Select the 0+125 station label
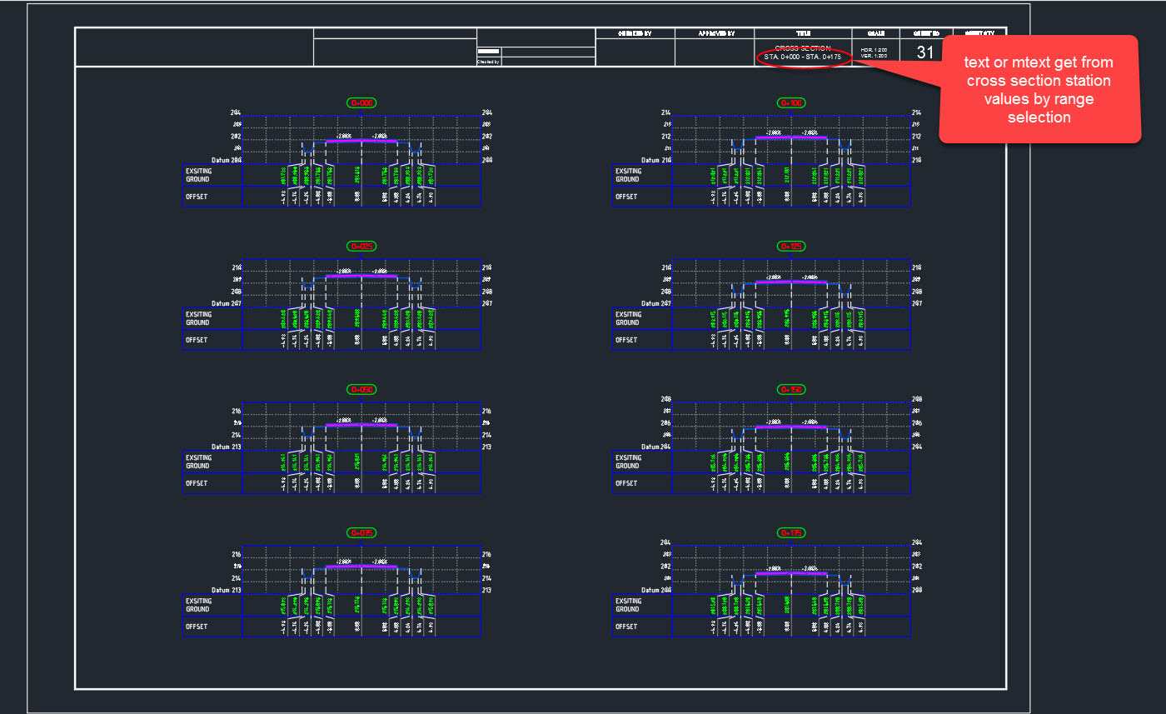1166x714 pixels. coord(792,247)
